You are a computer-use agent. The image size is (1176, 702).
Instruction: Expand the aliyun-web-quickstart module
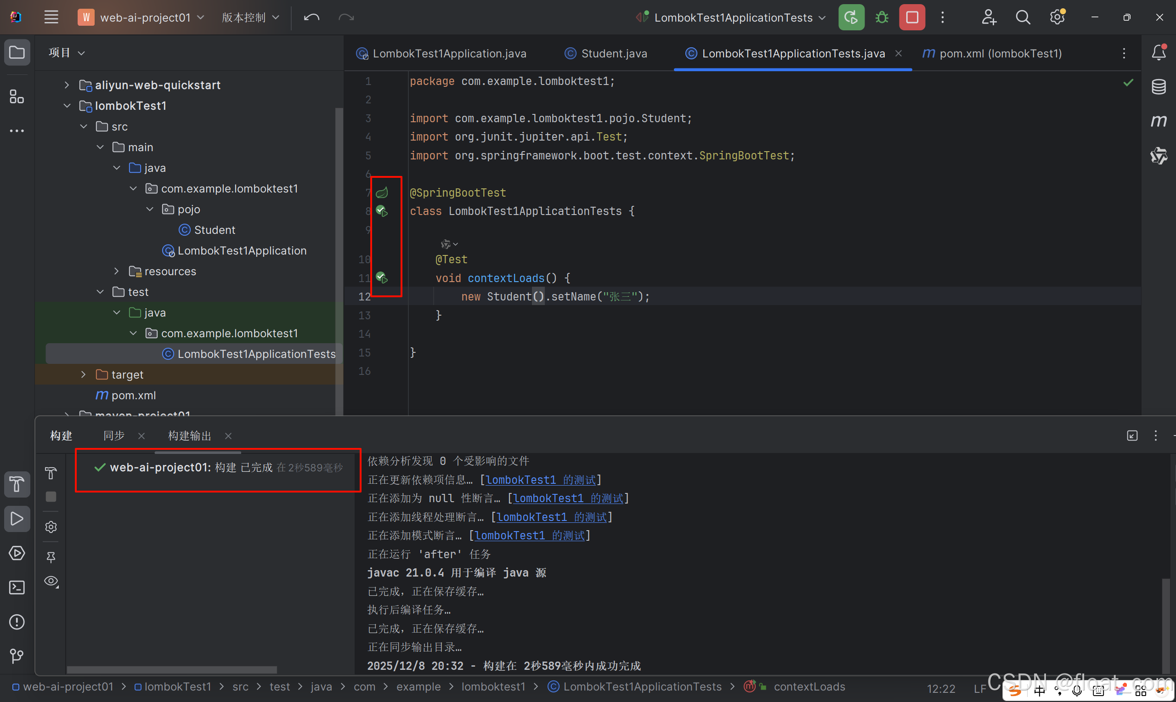point(67,85)
